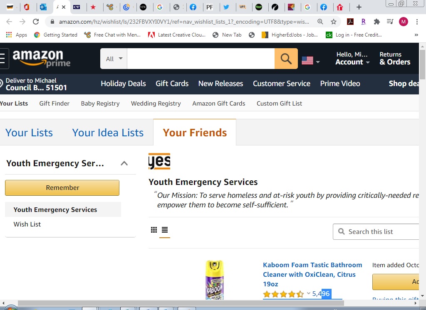Click the orange Amazon search magnifier button
Viewport: 426px width, 310px height.
[x=286, y=59]
